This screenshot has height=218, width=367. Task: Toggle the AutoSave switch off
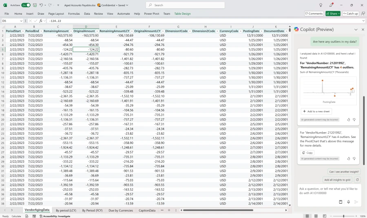[26, 5]
